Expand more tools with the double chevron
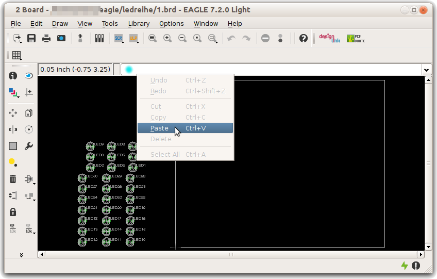 tap(21, 255)
